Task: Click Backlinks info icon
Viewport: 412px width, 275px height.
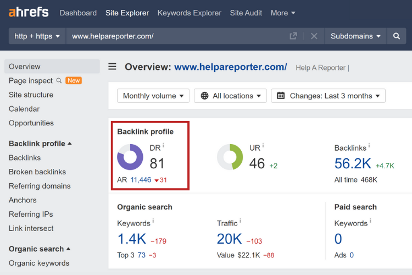Action: click(369, 145)
